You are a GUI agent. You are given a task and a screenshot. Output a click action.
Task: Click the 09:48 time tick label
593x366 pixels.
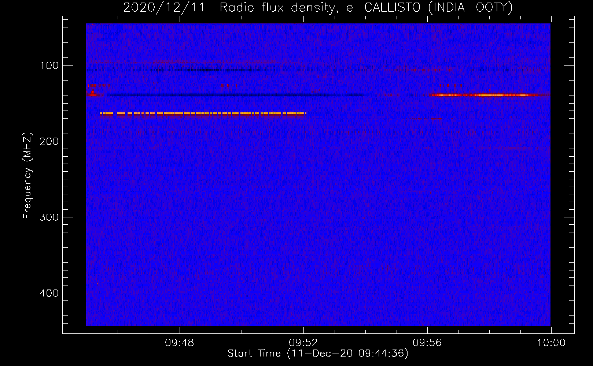[x=180, y=343]
